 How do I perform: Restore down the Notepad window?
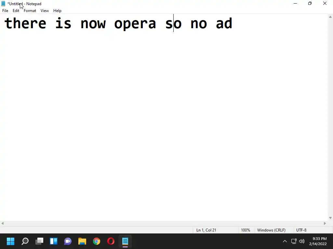coord(310,3)
